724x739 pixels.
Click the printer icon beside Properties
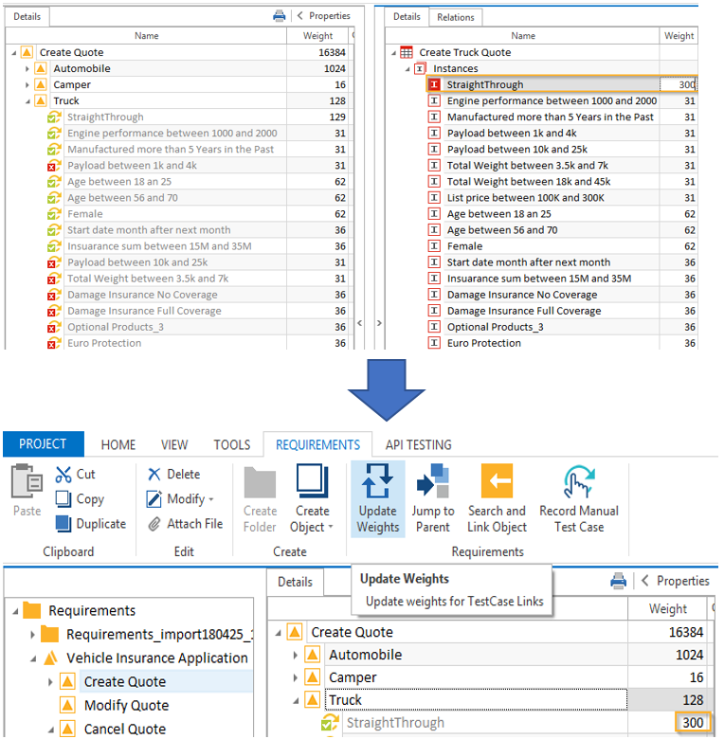pyautogui.click(x=619, y=581)
